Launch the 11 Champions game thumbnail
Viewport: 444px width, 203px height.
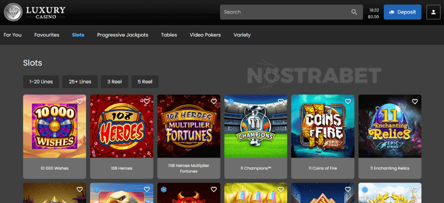pyautogui.click(x=256, y=126)
